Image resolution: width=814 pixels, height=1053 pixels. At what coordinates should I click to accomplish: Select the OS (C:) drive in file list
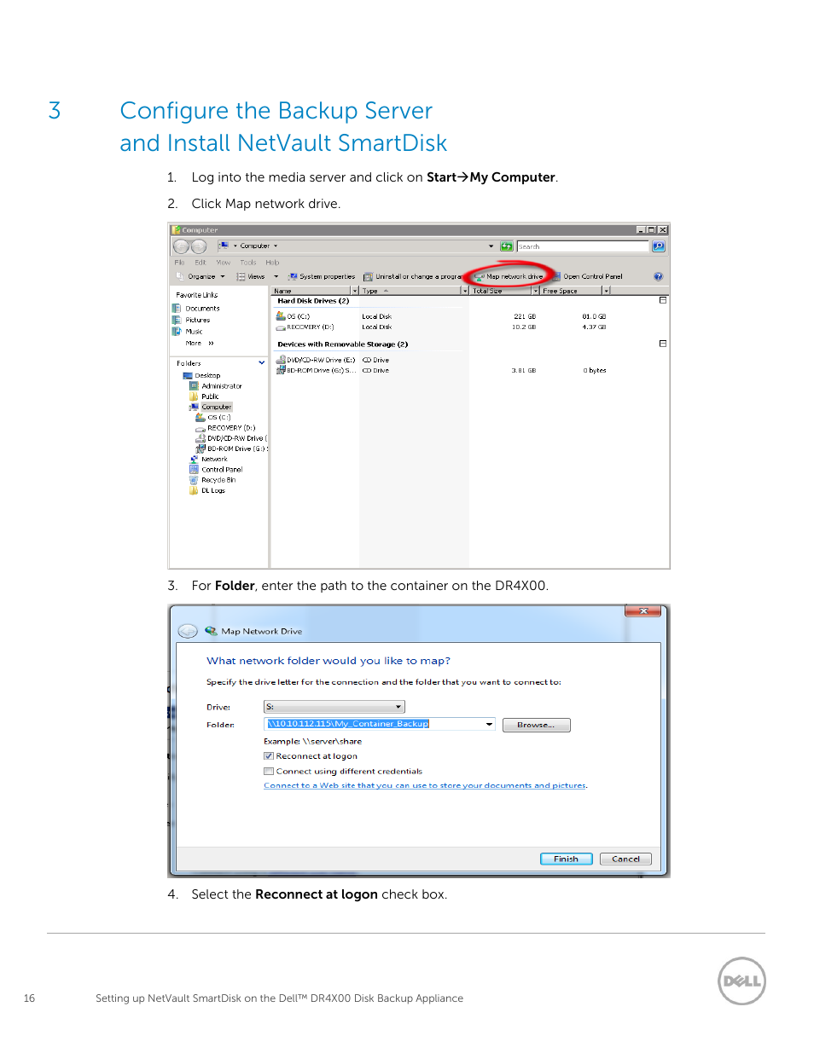tap(293, 316)
